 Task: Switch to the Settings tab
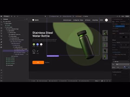pos(117,21)
